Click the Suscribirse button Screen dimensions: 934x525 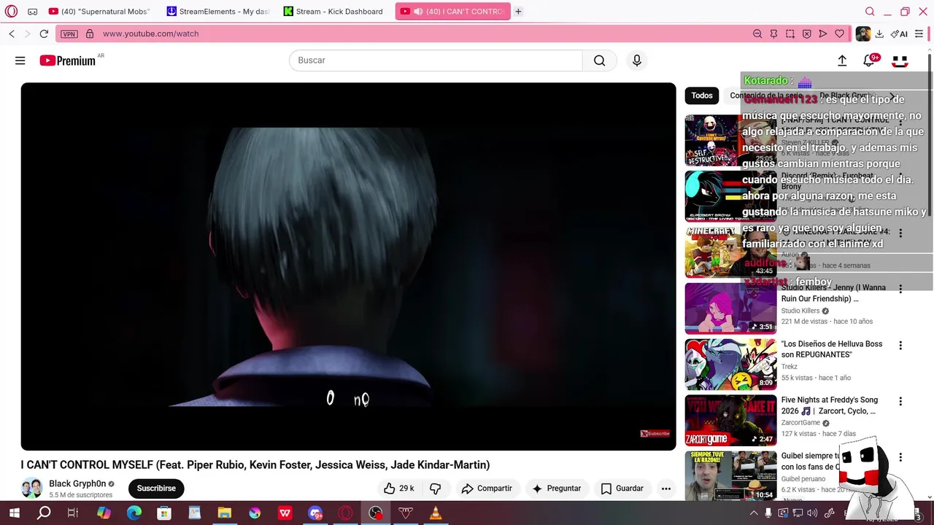tap(156, 488)
